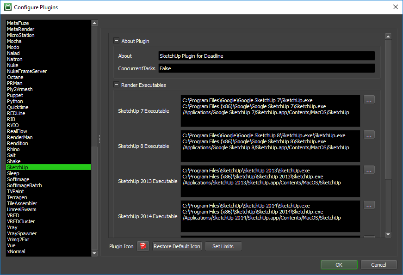This screenshot has height=275, width=403.
Task: Select Terragen plugin
Action: pos(49,197)
